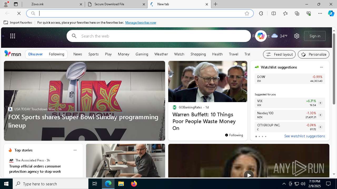Open Browser essentials heart icon
The image size is (337, 189).
click(x=309, y=13)
